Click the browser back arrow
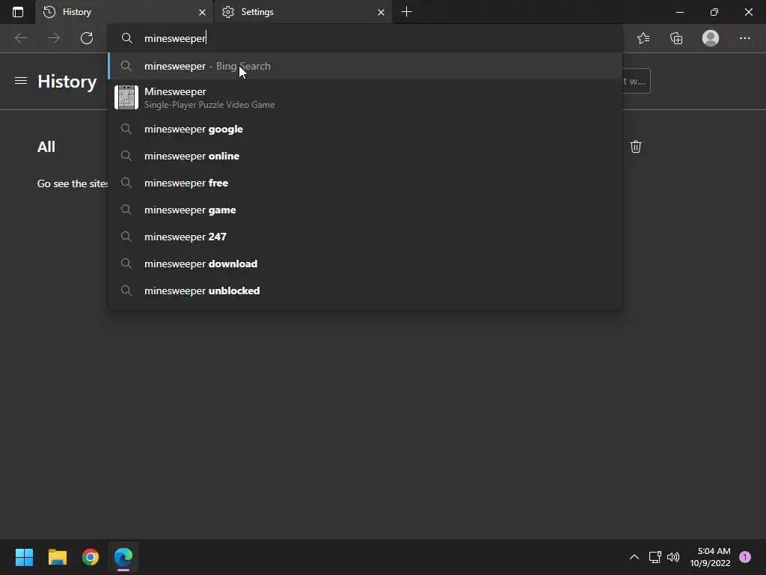This screenshot has height=575, width=766. (x=21, y=38)
